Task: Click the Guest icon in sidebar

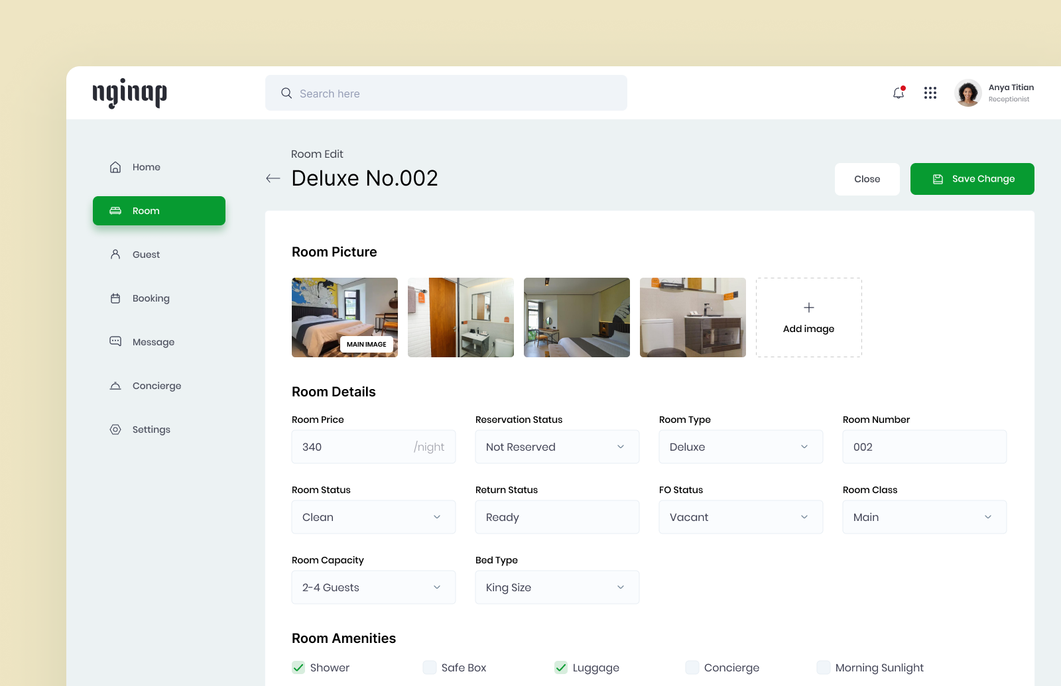Action: [115, 254]
